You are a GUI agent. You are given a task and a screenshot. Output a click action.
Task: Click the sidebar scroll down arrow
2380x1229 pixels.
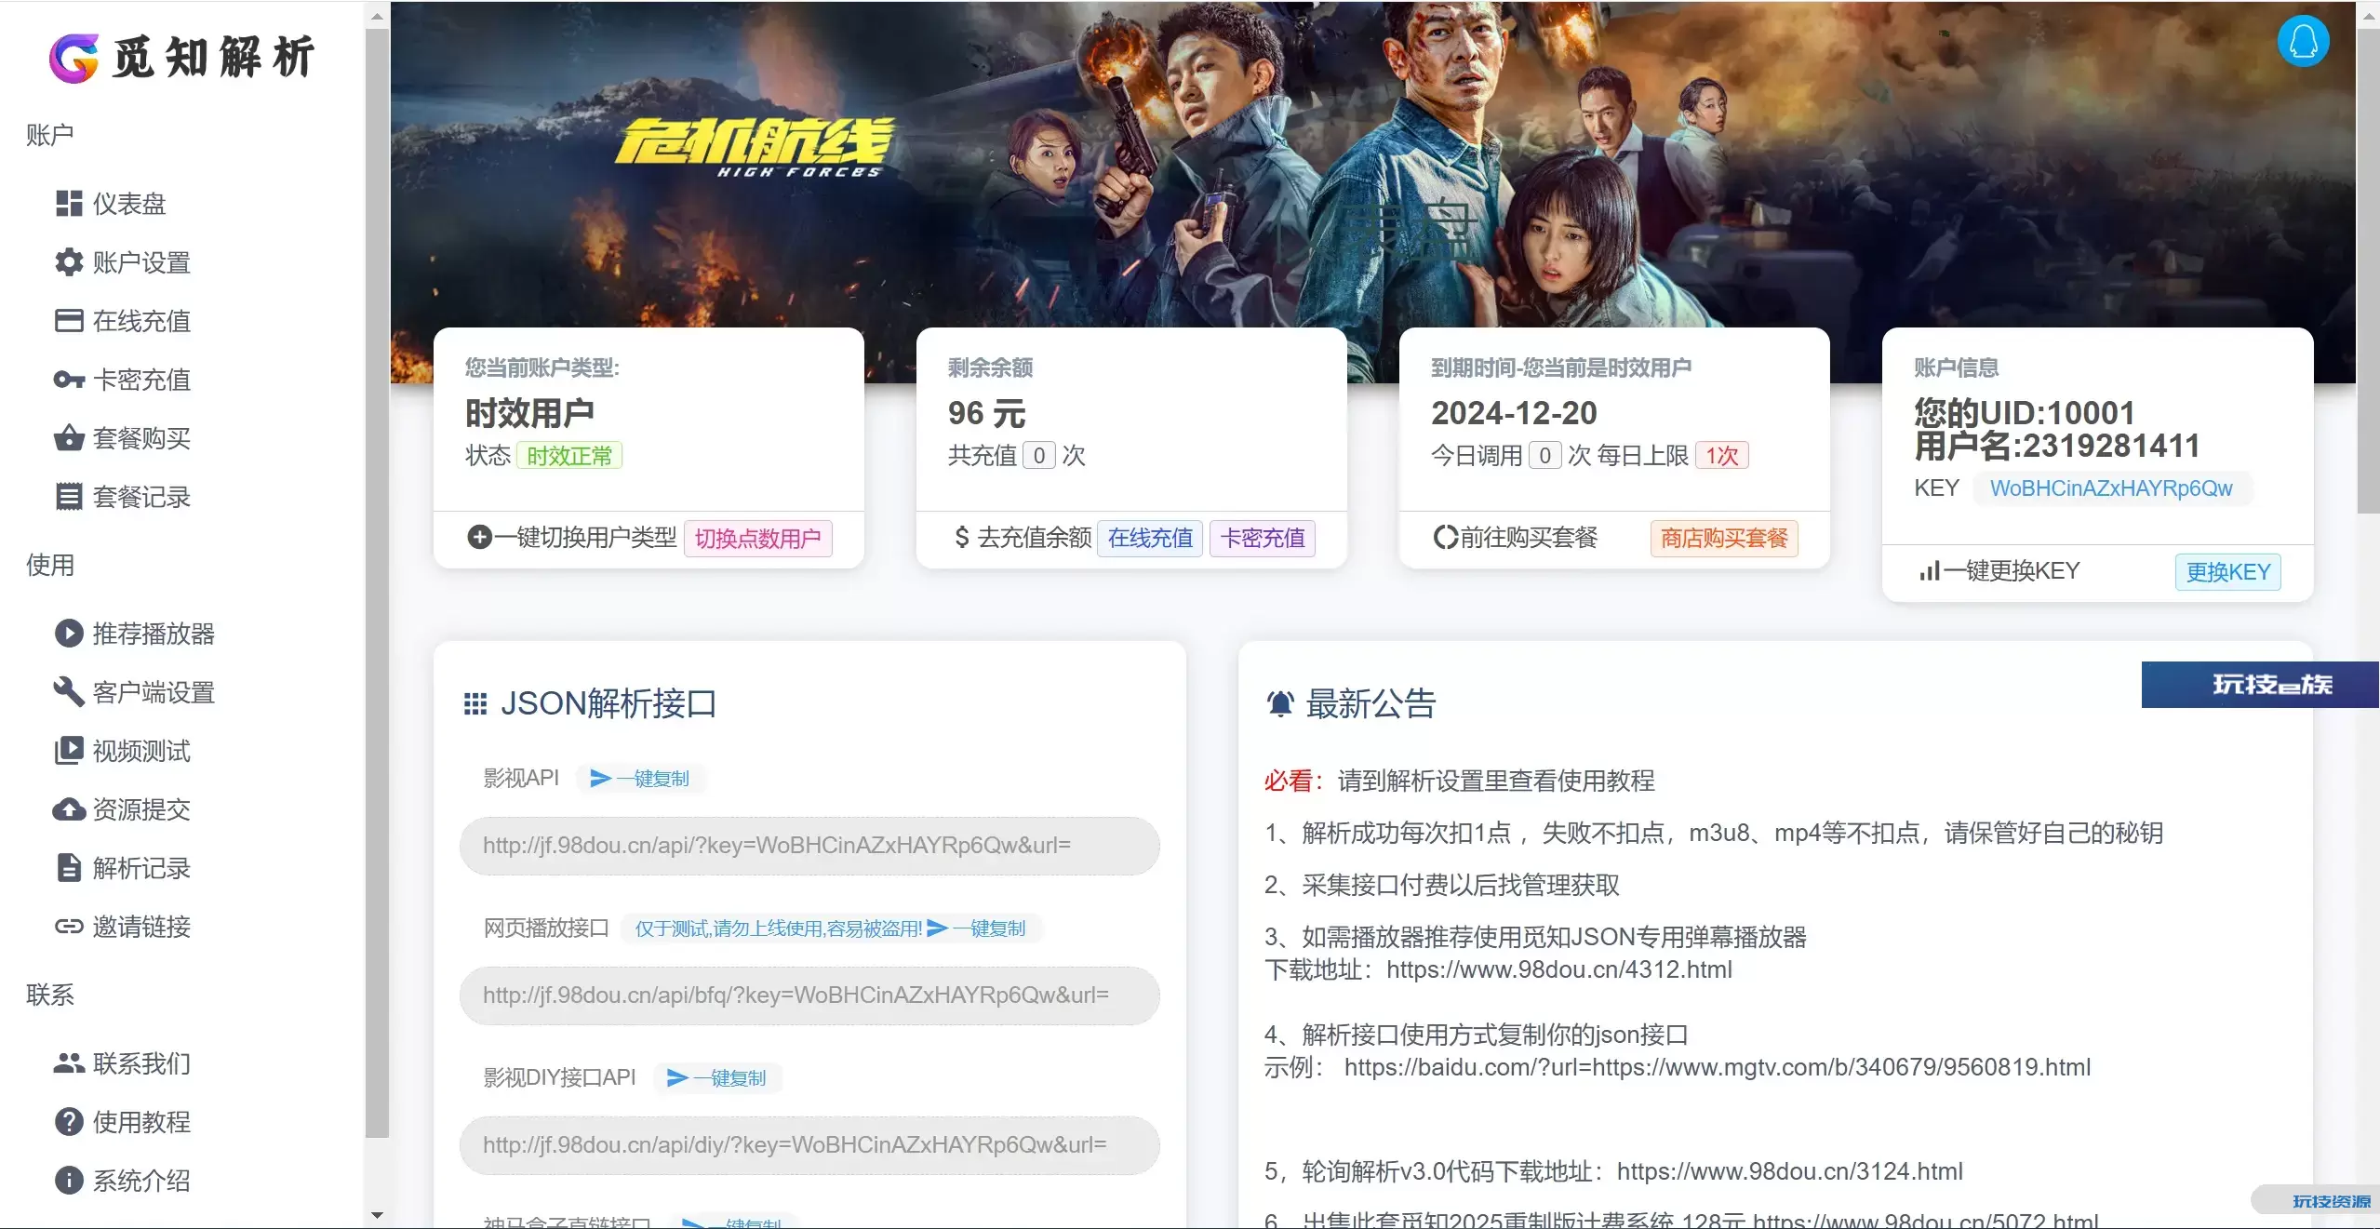point(377,1215)
